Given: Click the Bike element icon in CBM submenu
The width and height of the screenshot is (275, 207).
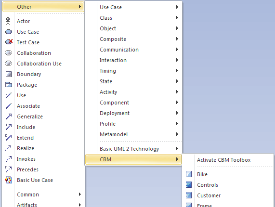Looking at the screenshot, I should [x=189, y=174].
